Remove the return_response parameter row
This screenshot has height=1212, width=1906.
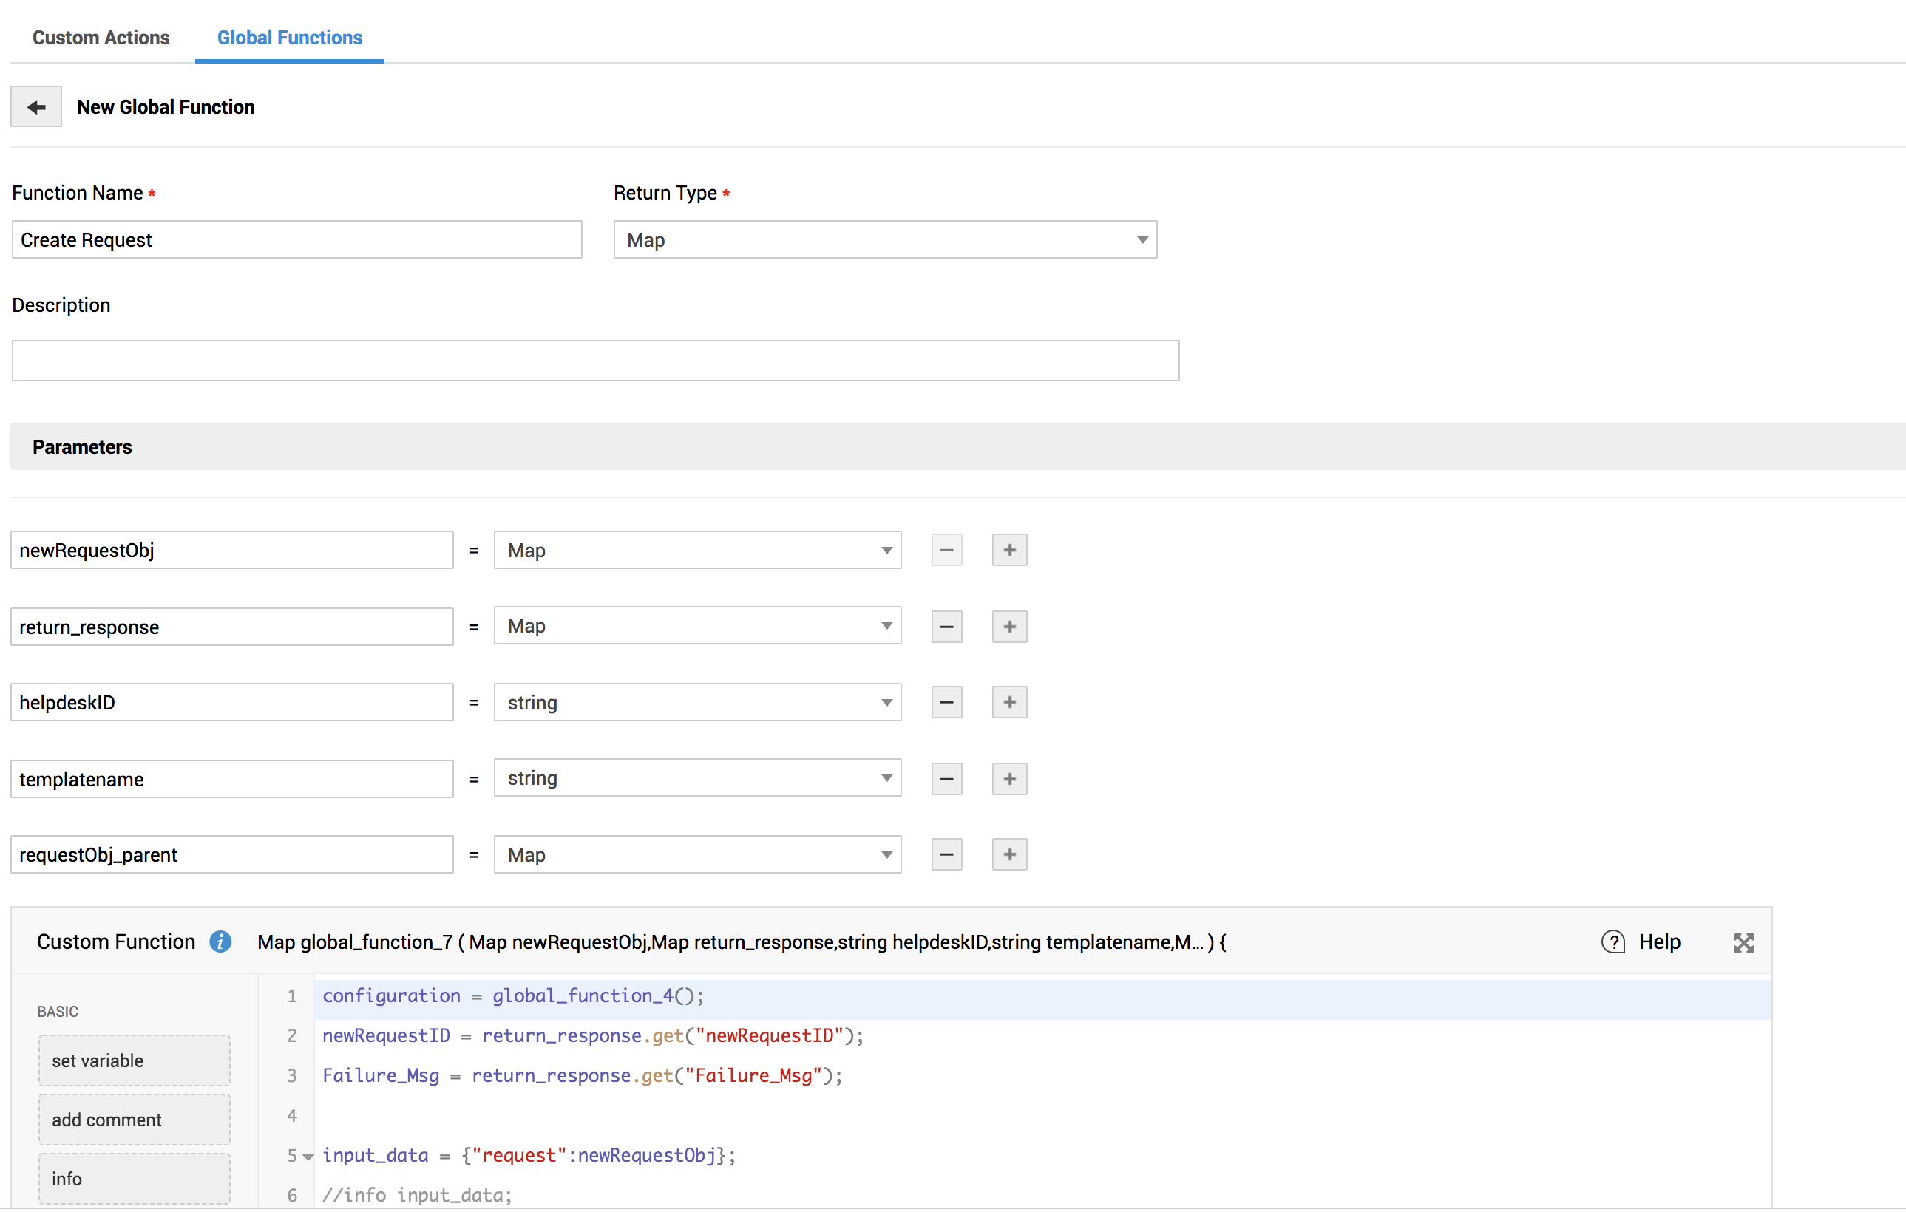[x=946, y=627]
